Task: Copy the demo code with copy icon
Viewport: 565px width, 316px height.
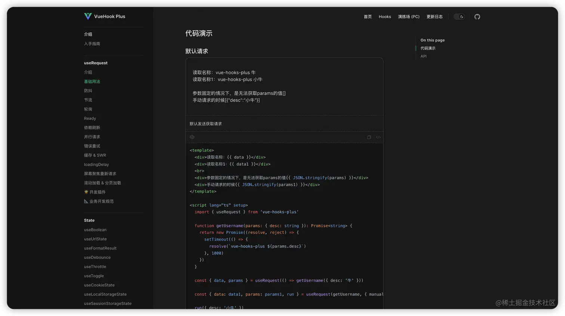Action: pyautogui.click(x=369, y=137)
